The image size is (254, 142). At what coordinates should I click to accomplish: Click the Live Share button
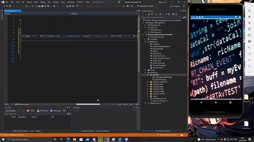[175, 6]
